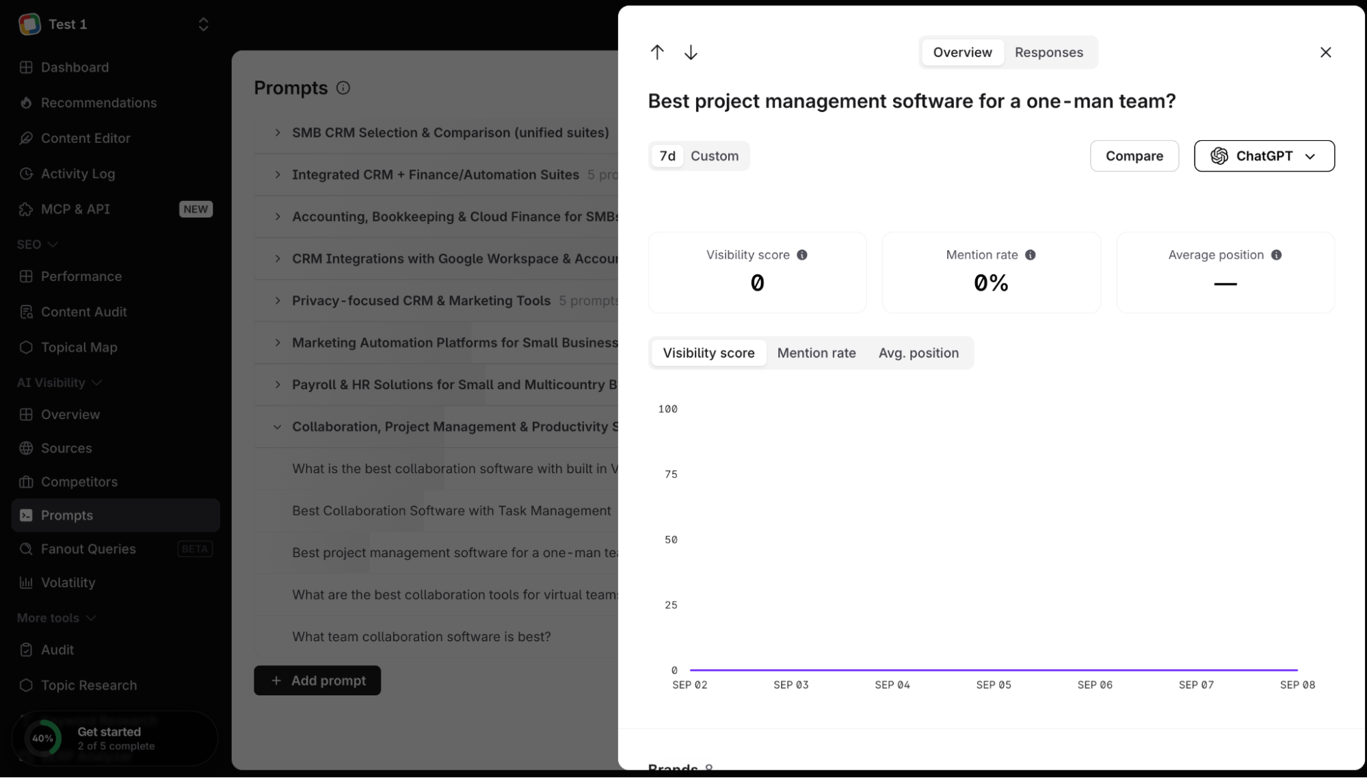Open Performance in the SEO menu
This screenshot has width=1367, height=778.
[115, 276]
